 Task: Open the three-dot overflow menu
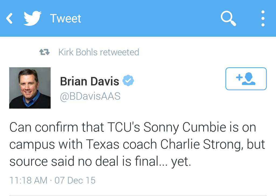click(x=263, y=19)
